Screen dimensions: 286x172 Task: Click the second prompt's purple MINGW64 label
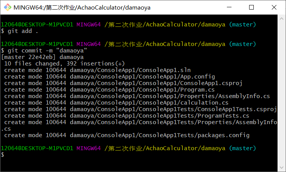tap(88, 44)
